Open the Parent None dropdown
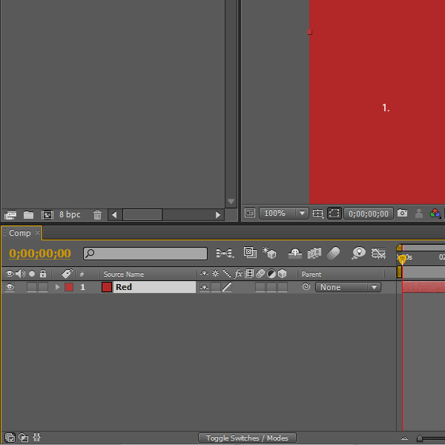 (x=348, y=287)
